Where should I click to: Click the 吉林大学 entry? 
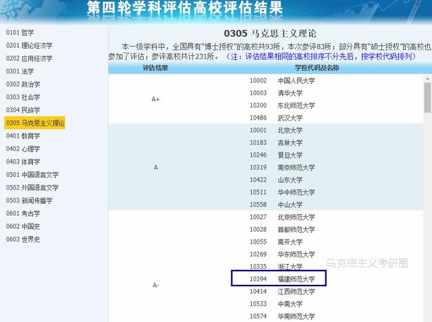(290, 142)
